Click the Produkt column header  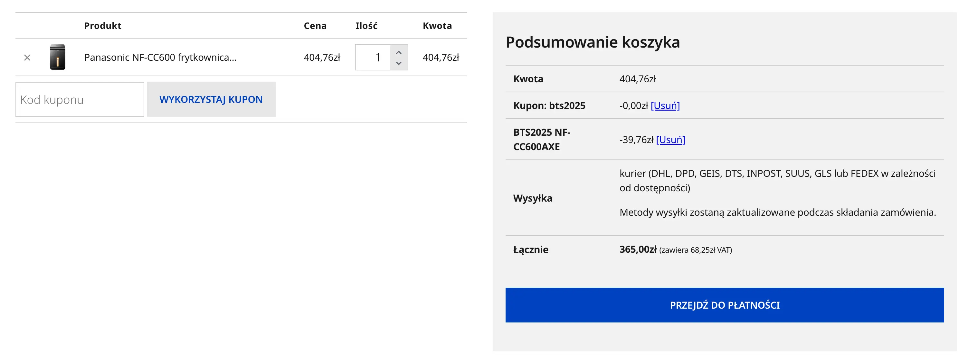(103, 26)
